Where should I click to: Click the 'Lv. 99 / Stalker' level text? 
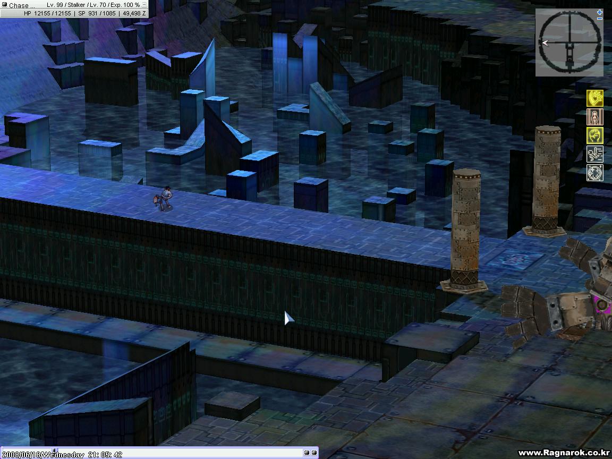66,5
